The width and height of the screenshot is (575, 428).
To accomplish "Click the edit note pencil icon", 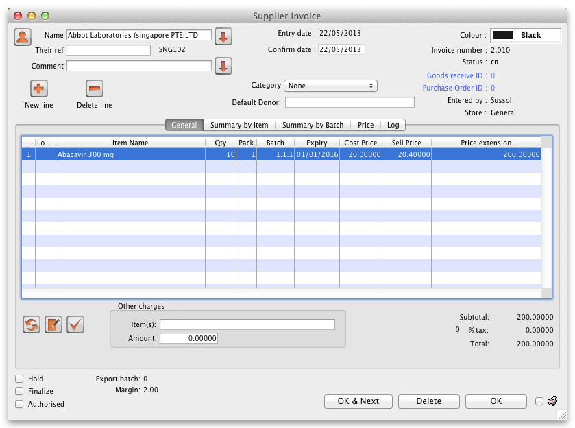I will coord(53,324).
